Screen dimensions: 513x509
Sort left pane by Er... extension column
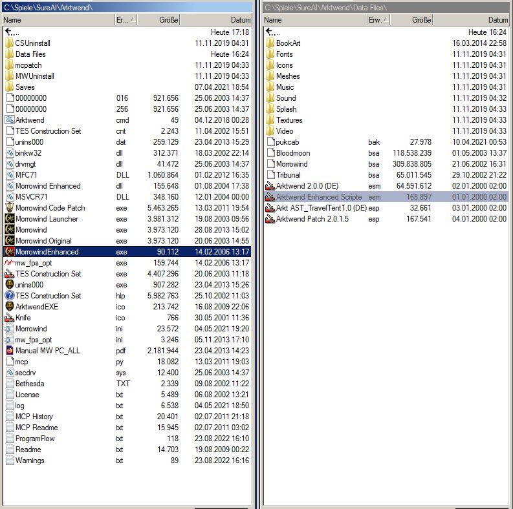click(125, 20)
